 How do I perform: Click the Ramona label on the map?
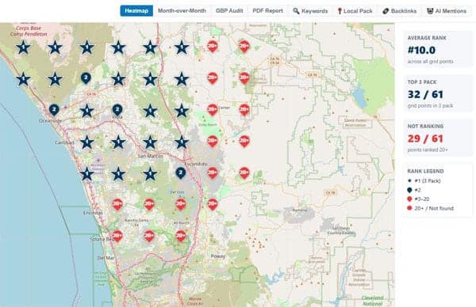pyautogui.click(x=300, y=210)
